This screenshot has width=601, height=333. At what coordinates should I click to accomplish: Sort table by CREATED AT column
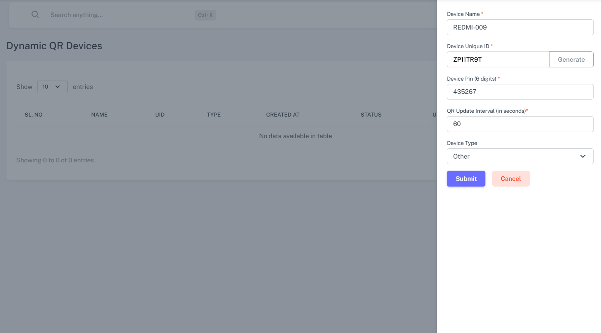click(x=283, y=115)
